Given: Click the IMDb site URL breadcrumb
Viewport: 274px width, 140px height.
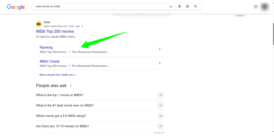Looking at the screenshot, I should pos(61,26).
